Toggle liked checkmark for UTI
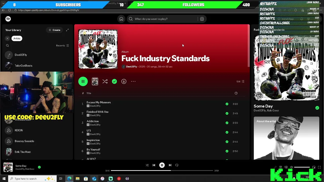Screen dimensions: 324x182 [227, 132]
